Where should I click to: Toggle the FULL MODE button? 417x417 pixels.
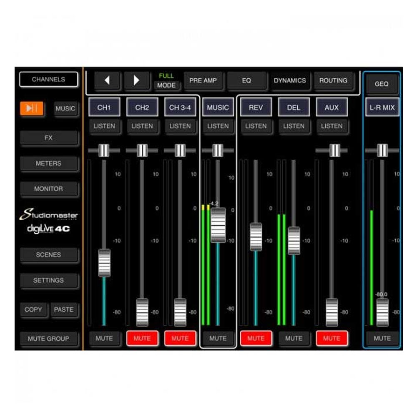[x=166, y=85]
